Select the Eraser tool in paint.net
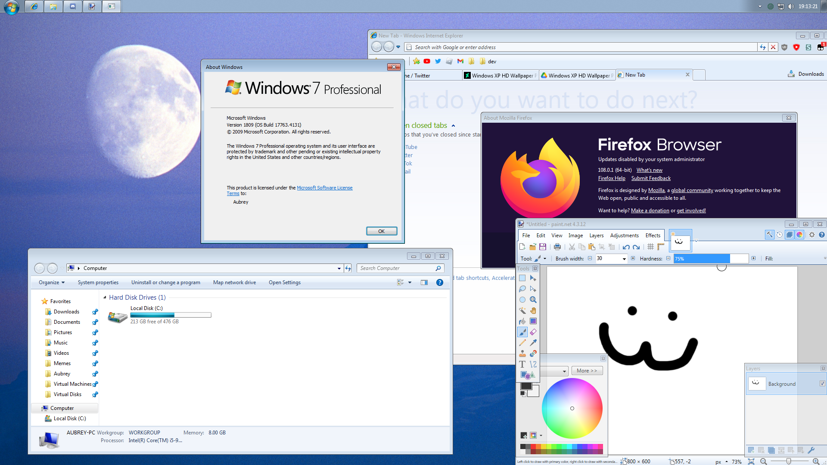Image resolution: width=827 pixels, height=465 pixels. coord(533,332)
